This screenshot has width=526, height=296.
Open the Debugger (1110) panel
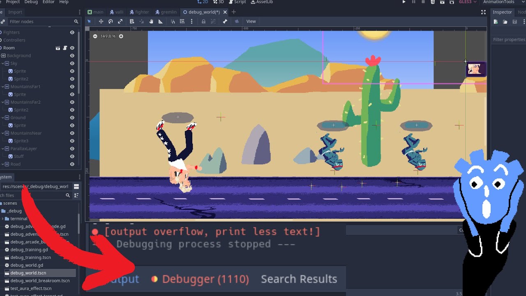click(x=200, y=279)
